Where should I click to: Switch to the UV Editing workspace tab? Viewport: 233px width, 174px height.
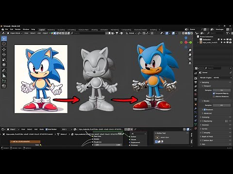[x=71, y=29]
